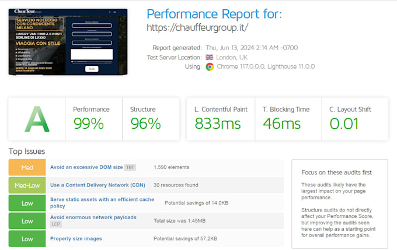The width and height of the screenshot is (397, 250).
Task: Open 'Avoid an excessive DOM size' audit
Action: pos(86,167)
